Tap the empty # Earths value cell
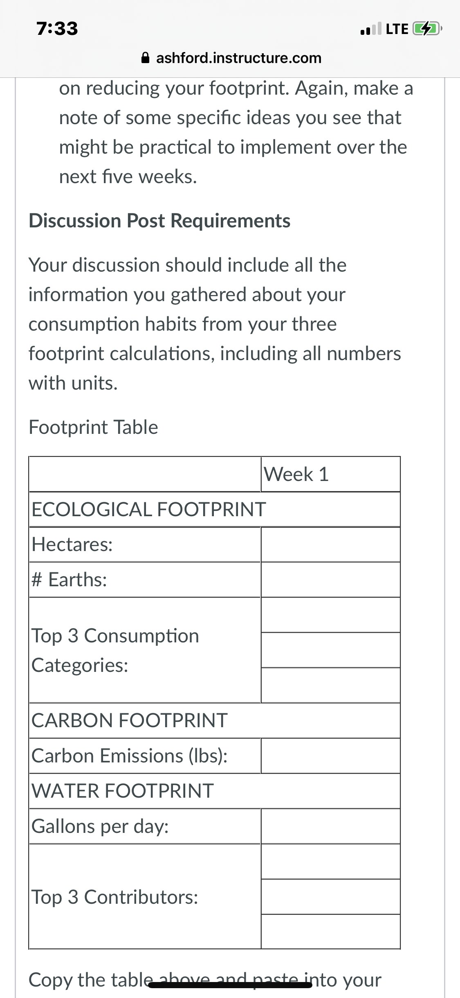Viewport: 460px width, 998px height. pos(330,580)
